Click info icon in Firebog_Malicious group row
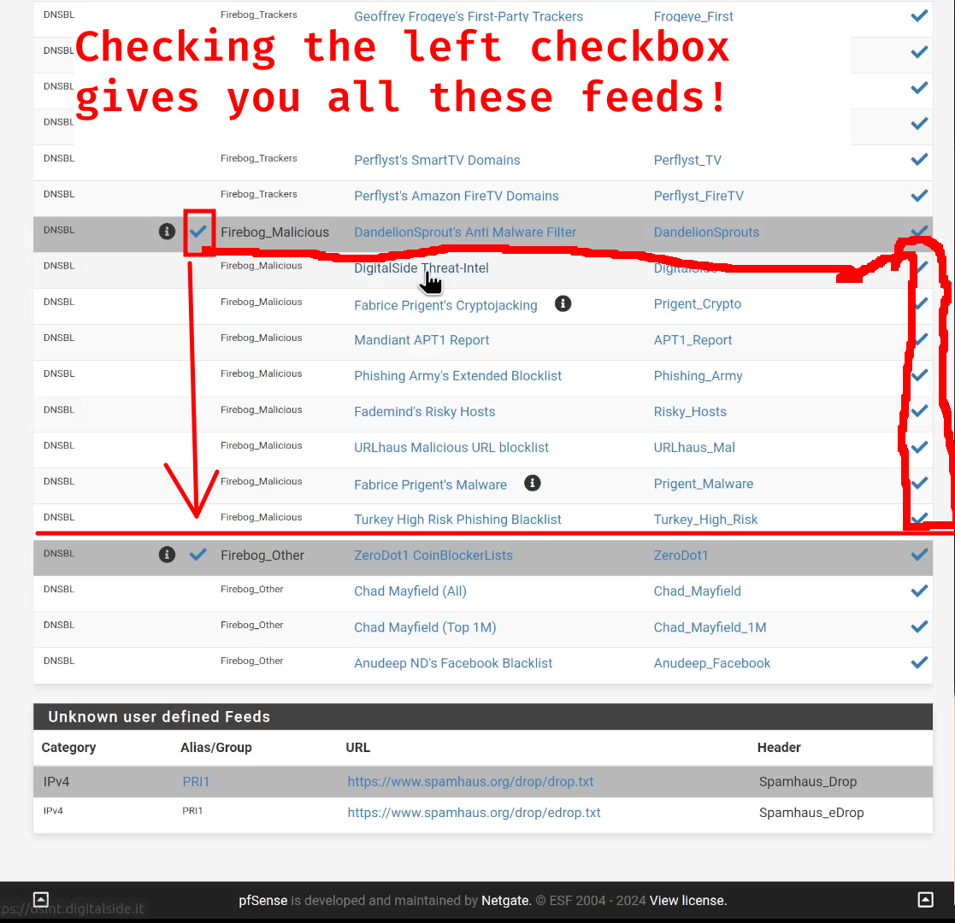This screenshot has height=923, width=955. [x=167, y=232]
